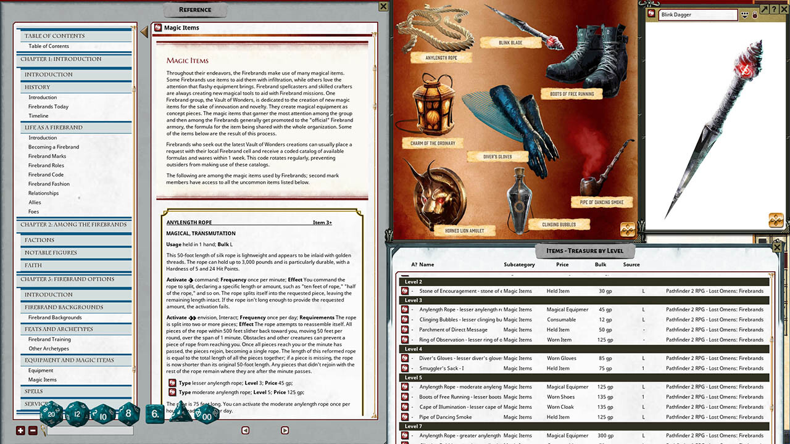Click the red item icon beside Diver's Gloves

[405, 358]
